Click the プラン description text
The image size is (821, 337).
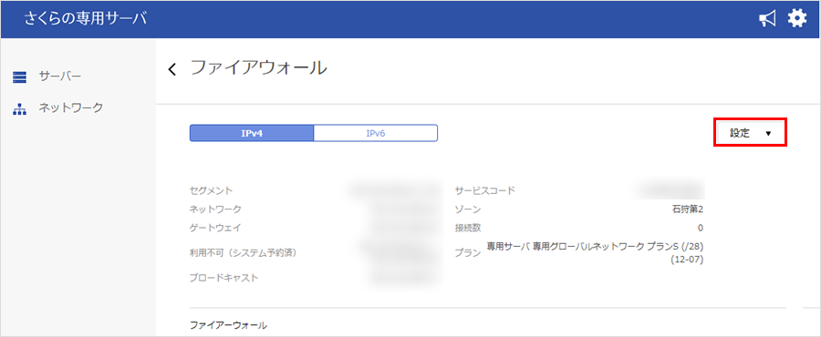595,252
